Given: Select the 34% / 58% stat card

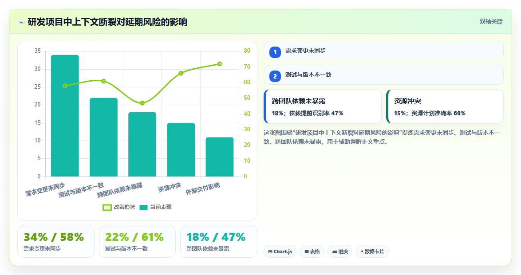Looking at the screenshot, I should (x=56, y=241).
